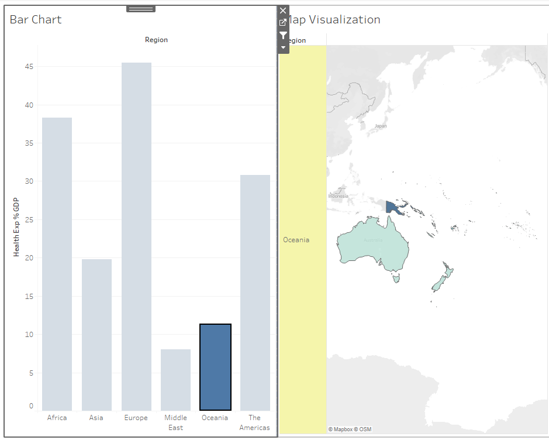This screenshot has width=549, height=440.
Task: Select the Keep Only funnel icon
Action: [x=282, y=35]
